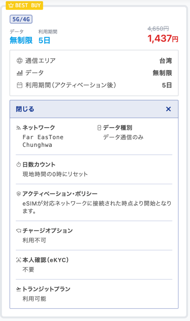This screenshot has height=321, width=190.
Task: Click the crossed-out 4,650円 original price
Action: [x=158, y=29]
